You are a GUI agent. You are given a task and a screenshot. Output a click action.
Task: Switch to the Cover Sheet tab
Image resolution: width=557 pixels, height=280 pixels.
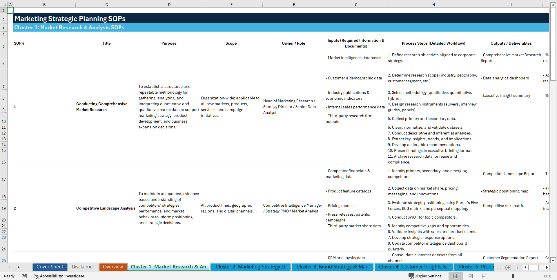coord(50,267)
